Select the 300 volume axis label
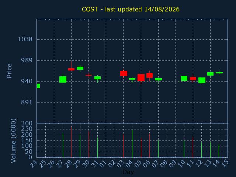This screenshot has height=177, width=236. click(27, 124)
